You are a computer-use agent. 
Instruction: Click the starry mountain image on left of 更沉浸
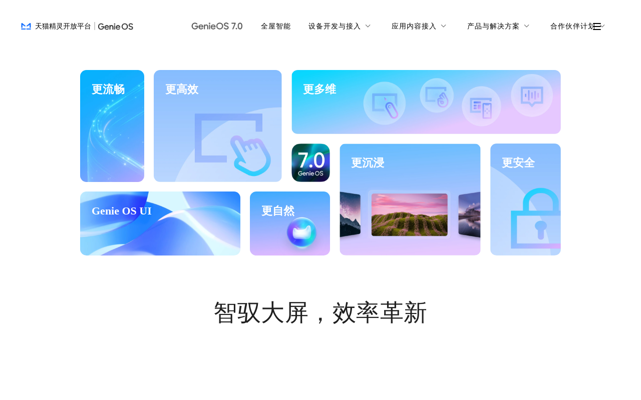350,214
